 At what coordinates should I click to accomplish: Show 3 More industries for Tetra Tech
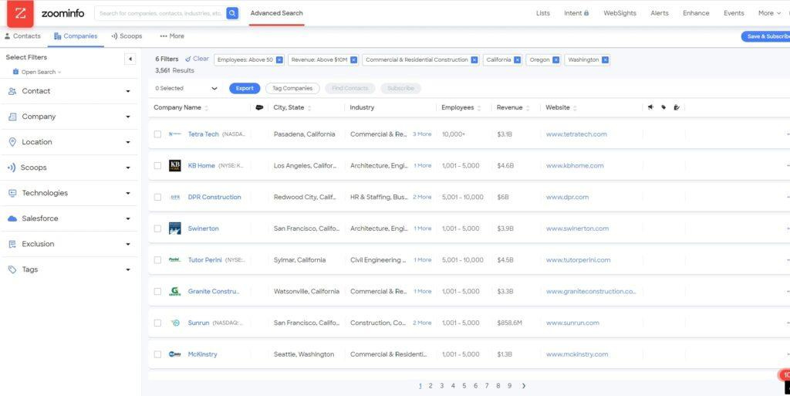[x=422, y=134]
